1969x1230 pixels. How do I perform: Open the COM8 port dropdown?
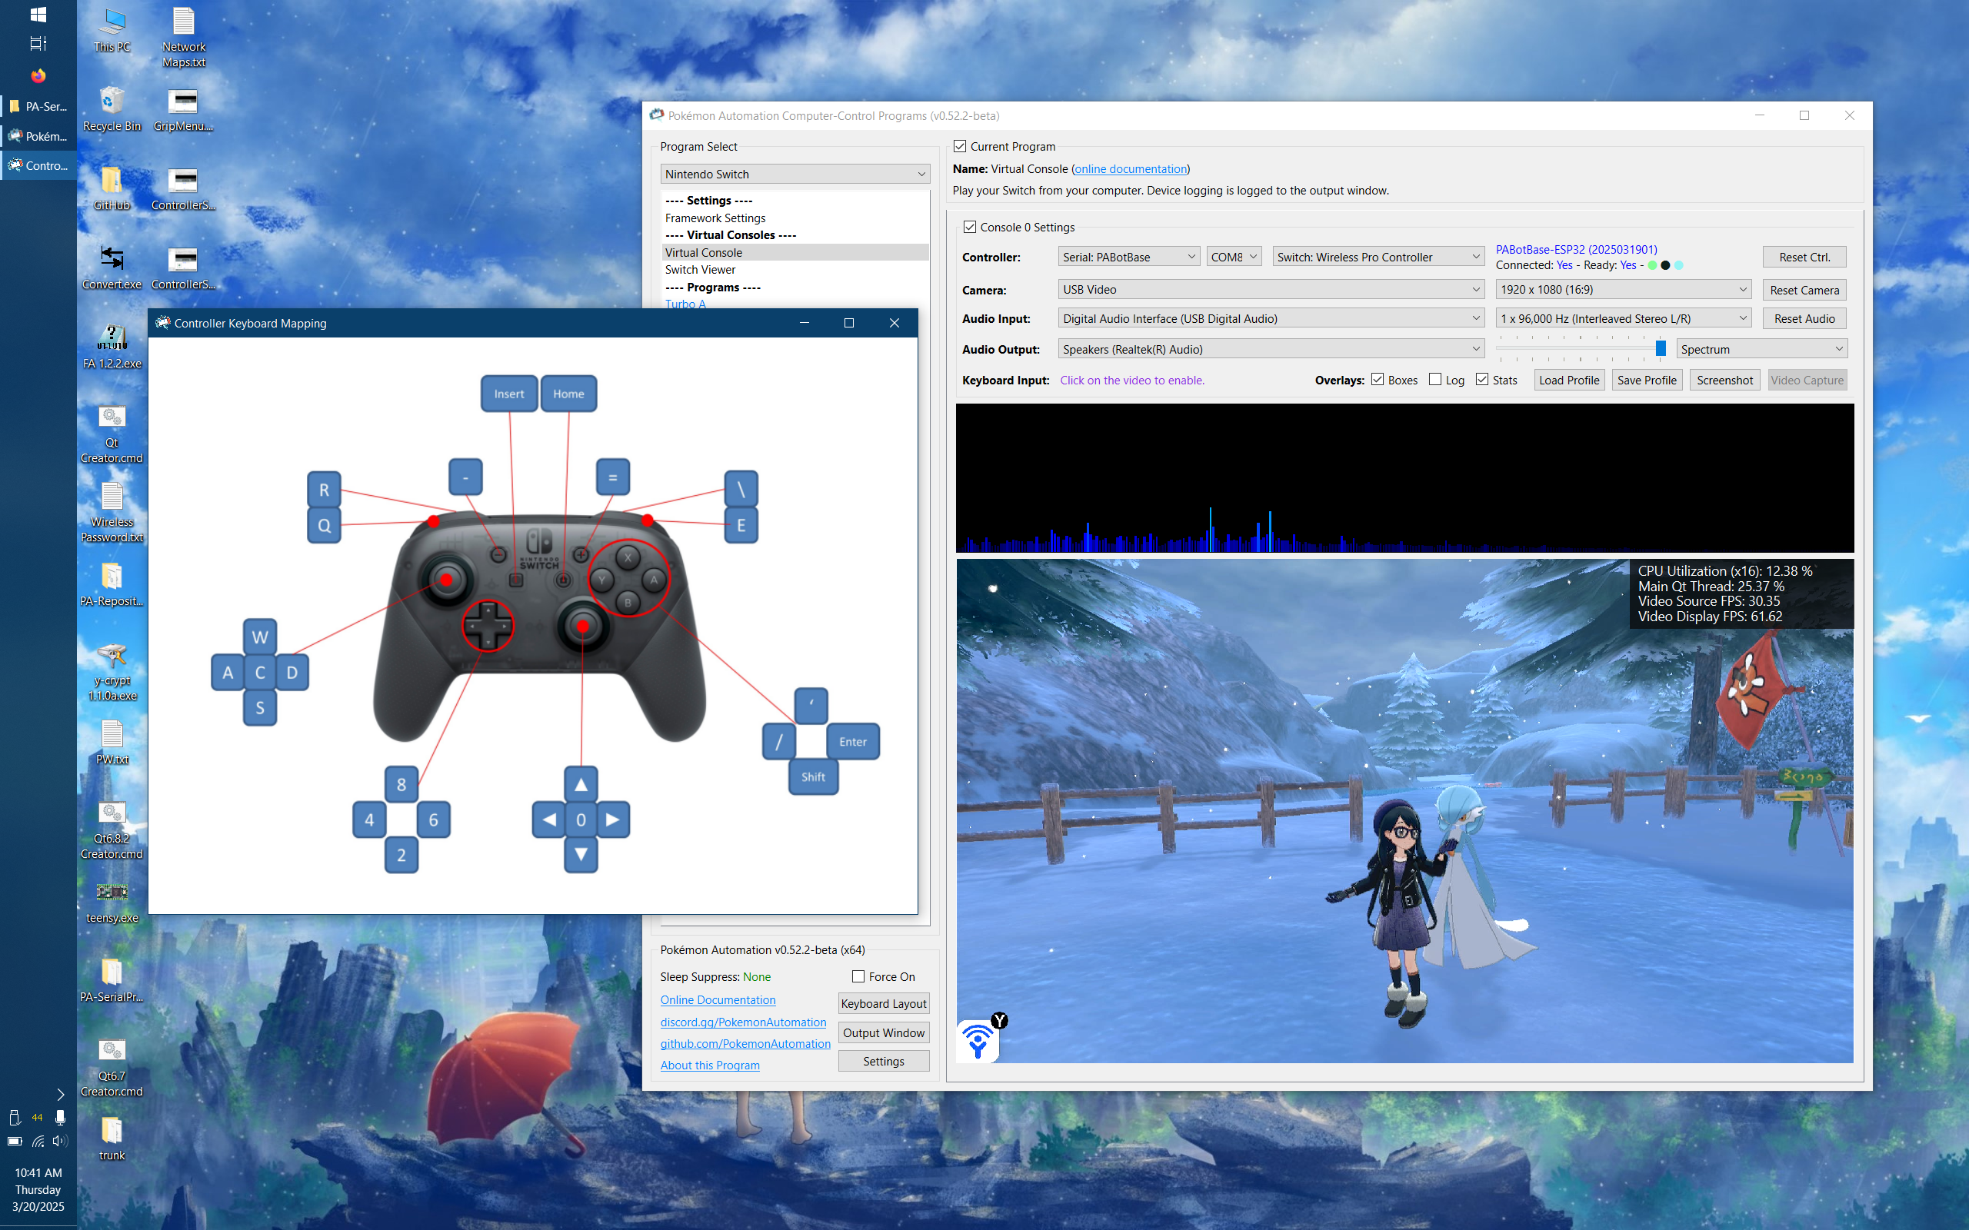1233,257
